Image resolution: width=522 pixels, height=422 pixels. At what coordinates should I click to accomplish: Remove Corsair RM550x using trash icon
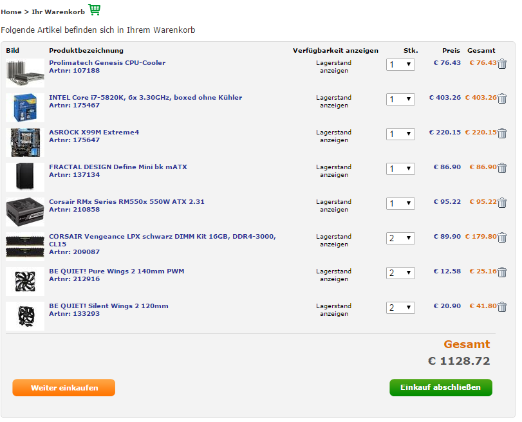click(502, 203)
